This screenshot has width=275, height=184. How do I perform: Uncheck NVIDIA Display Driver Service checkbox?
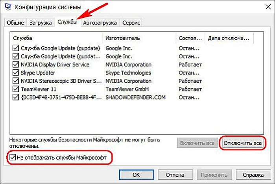tap(16, 65)
